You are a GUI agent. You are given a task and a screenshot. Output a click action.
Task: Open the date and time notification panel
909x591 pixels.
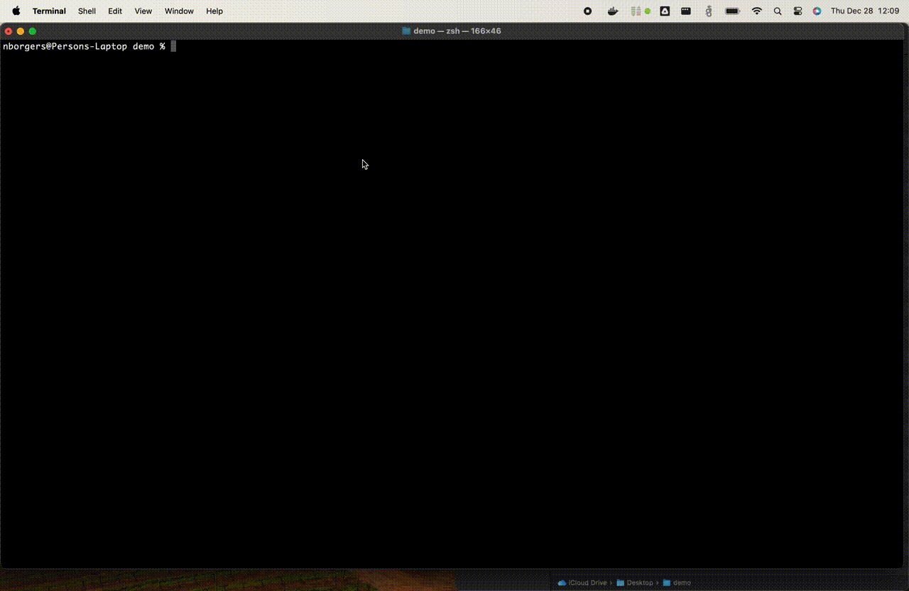(x=865, y=11)
